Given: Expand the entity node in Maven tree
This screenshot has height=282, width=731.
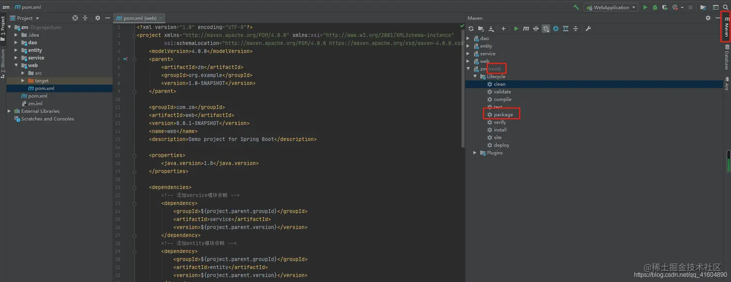Looking at the screenshot, I should point(468,46).
